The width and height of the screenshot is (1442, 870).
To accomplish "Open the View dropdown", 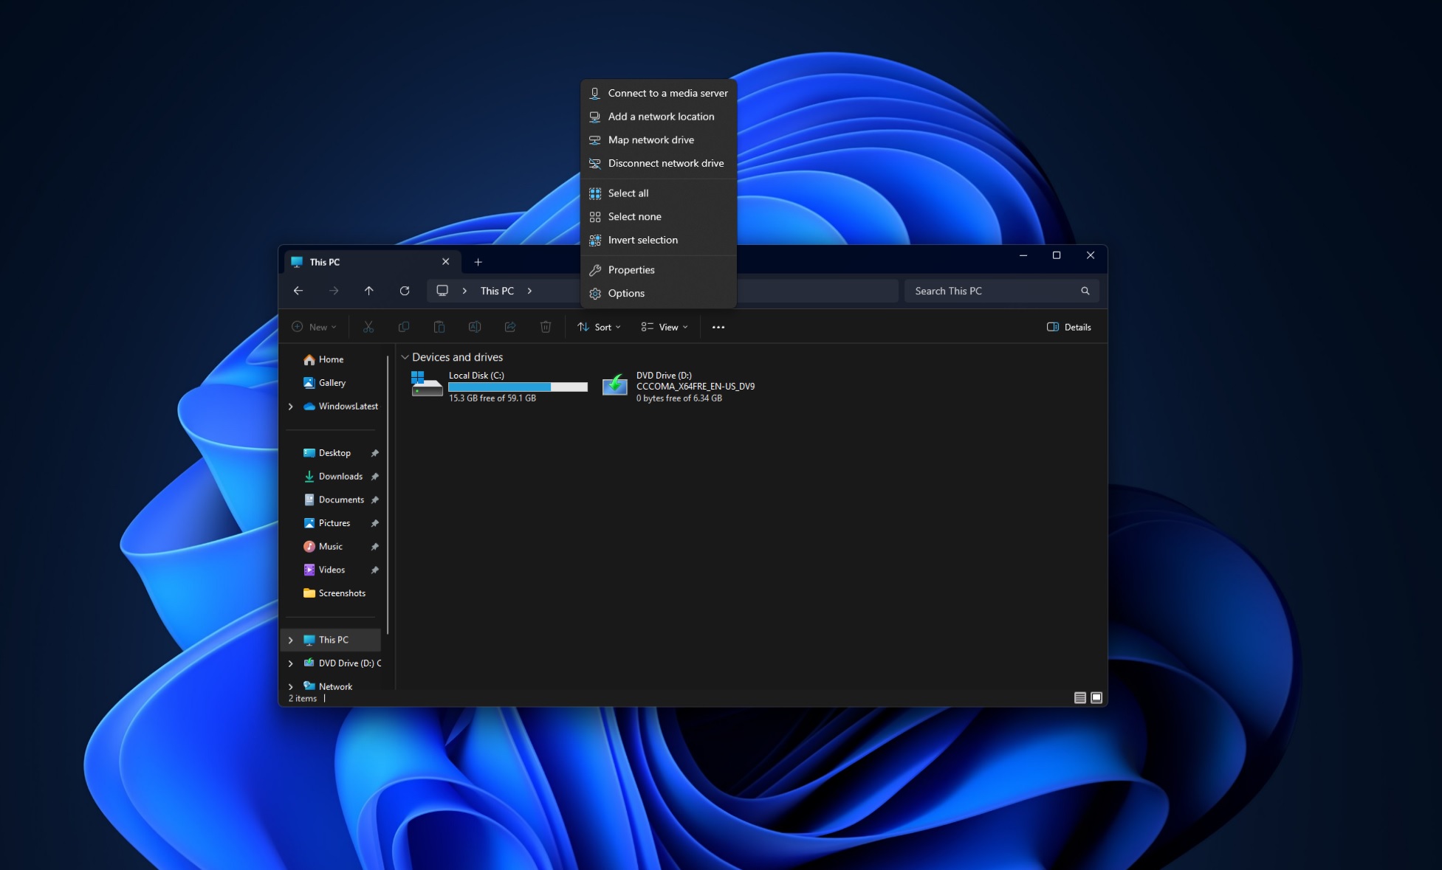I will [663, 327].
